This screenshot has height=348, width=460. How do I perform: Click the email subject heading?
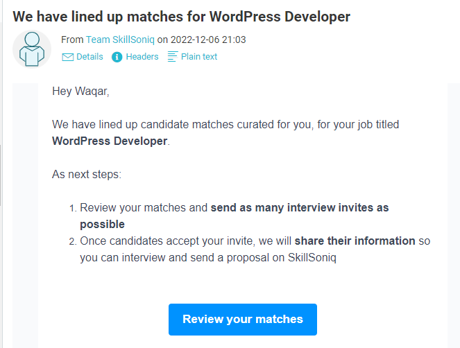(x=181, y=15)
